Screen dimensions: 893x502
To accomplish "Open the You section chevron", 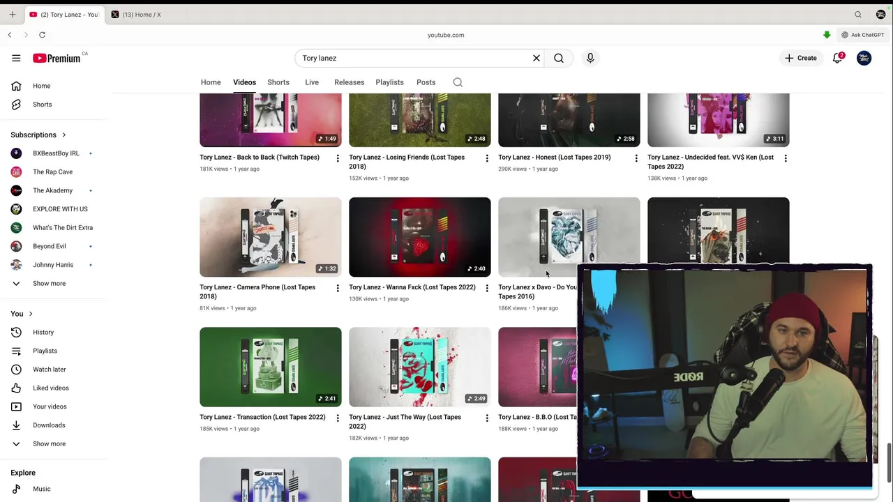I will click(31, 314).
